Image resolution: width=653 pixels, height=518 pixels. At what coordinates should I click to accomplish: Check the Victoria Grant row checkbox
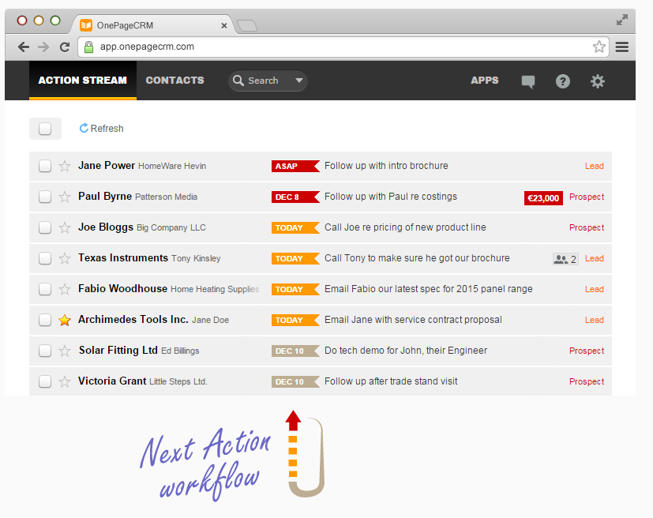click(x=45, y=382)
